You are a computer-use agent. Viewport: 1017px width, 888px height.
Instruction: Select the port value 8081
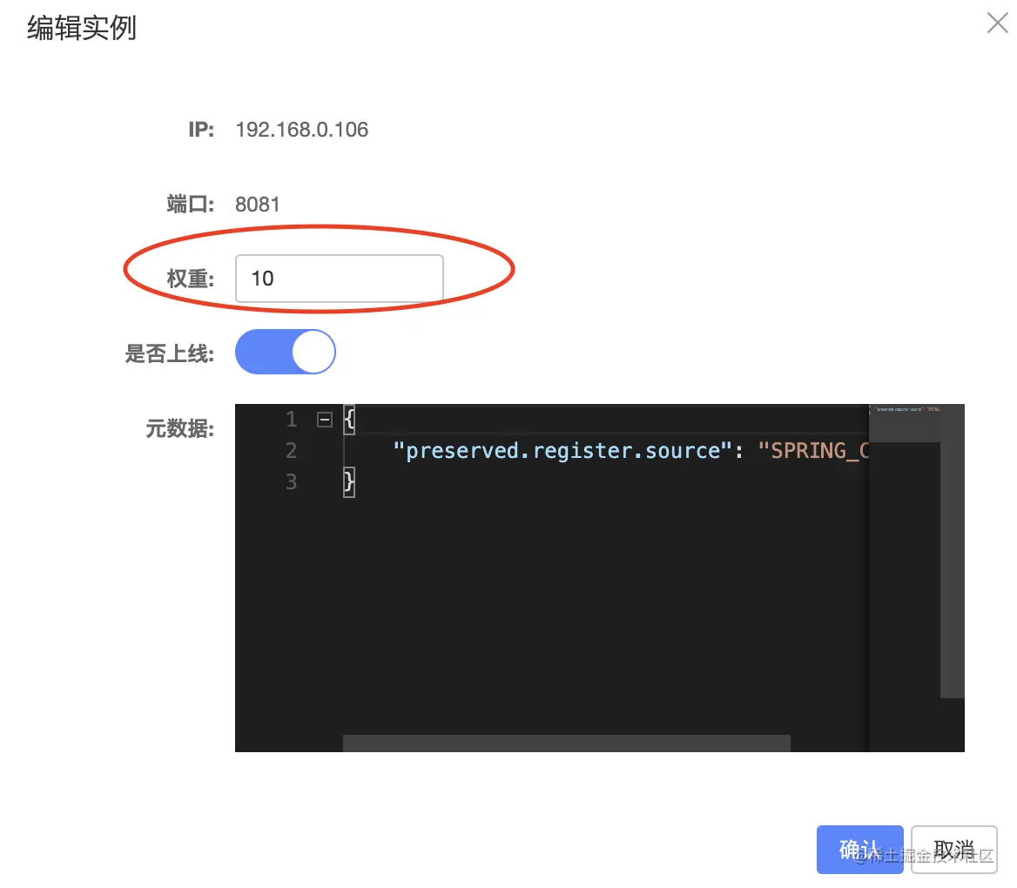click(258, 204)
